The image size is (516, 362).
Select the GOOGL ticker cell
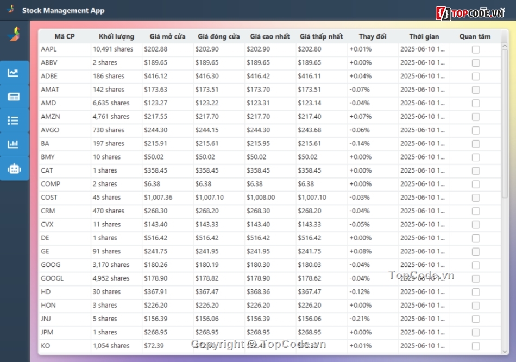click(65, 278)
